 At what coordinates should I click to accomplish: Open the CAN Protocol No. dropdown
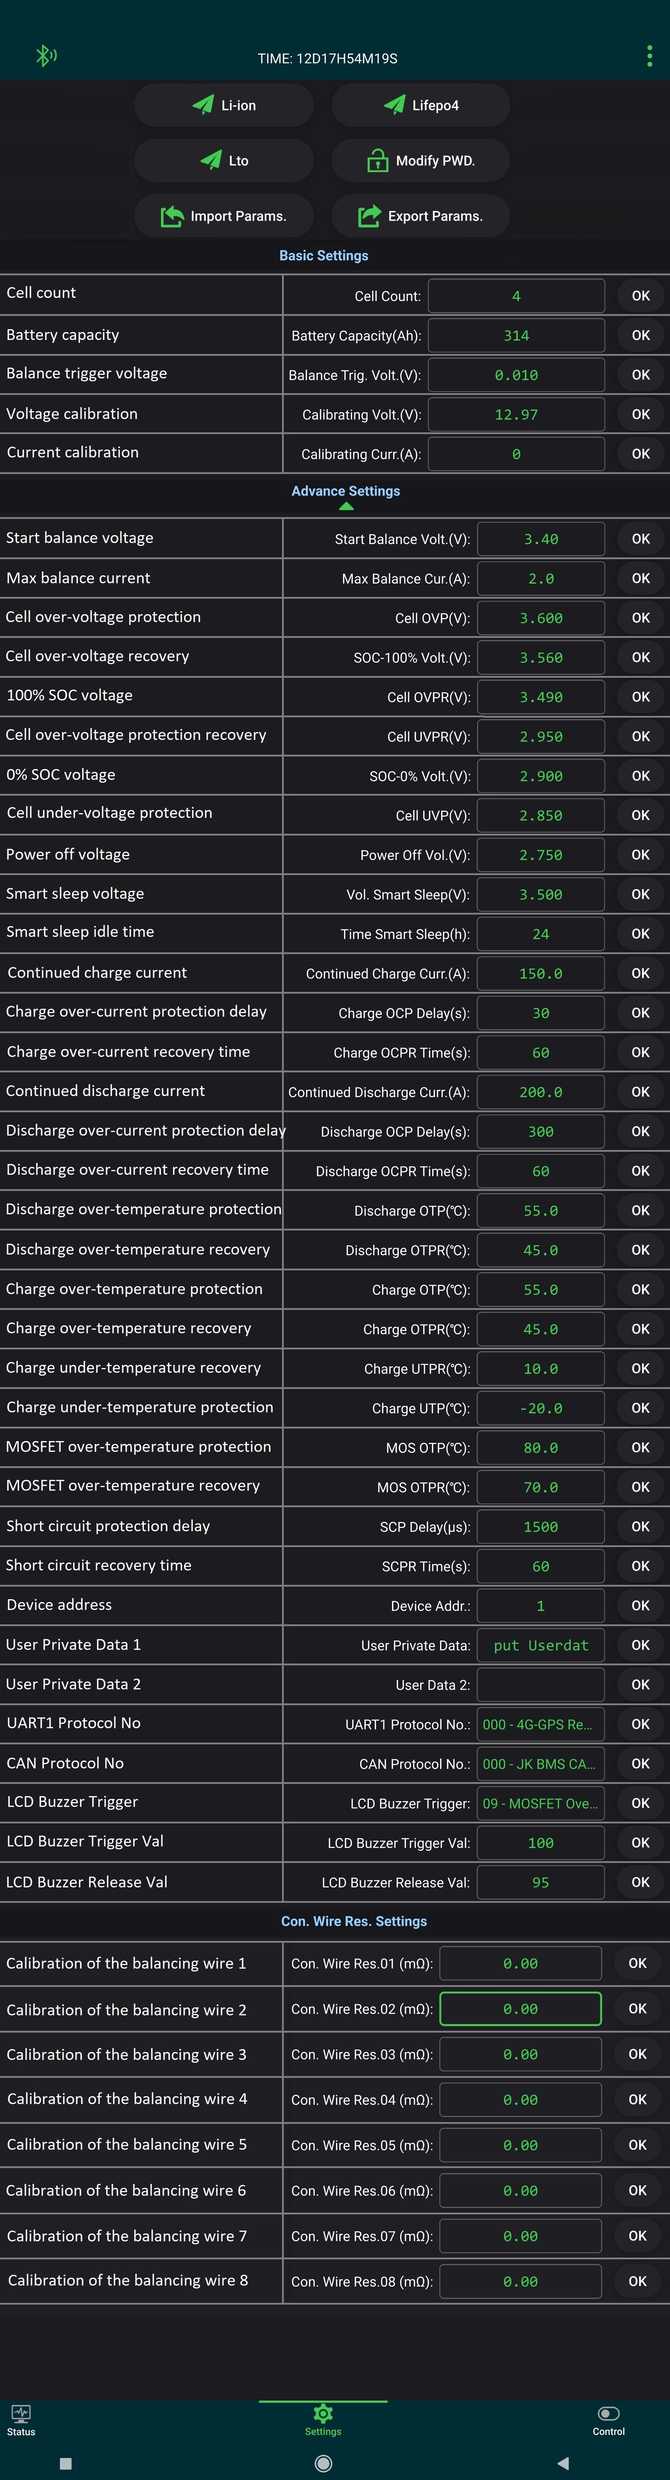(x=540, y=1763)
